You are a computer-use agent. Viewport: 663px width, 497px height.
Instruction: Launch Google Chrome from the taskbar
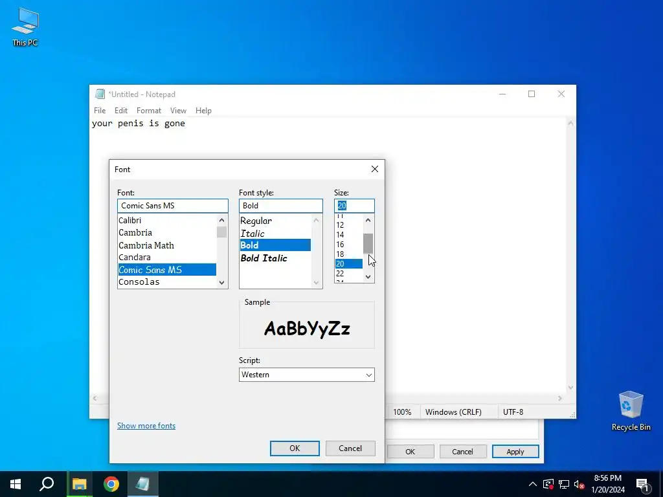[x=111, y=484]
